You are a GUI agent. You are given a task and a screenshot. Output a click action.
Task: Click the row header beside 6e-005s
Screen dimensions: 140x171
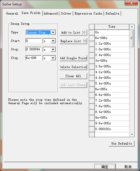click(x=92, y=89)
